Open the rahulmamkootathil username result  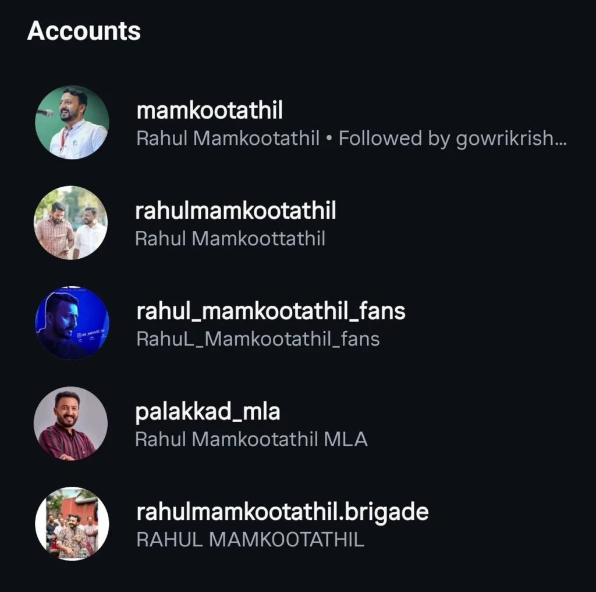click(236, 211)
